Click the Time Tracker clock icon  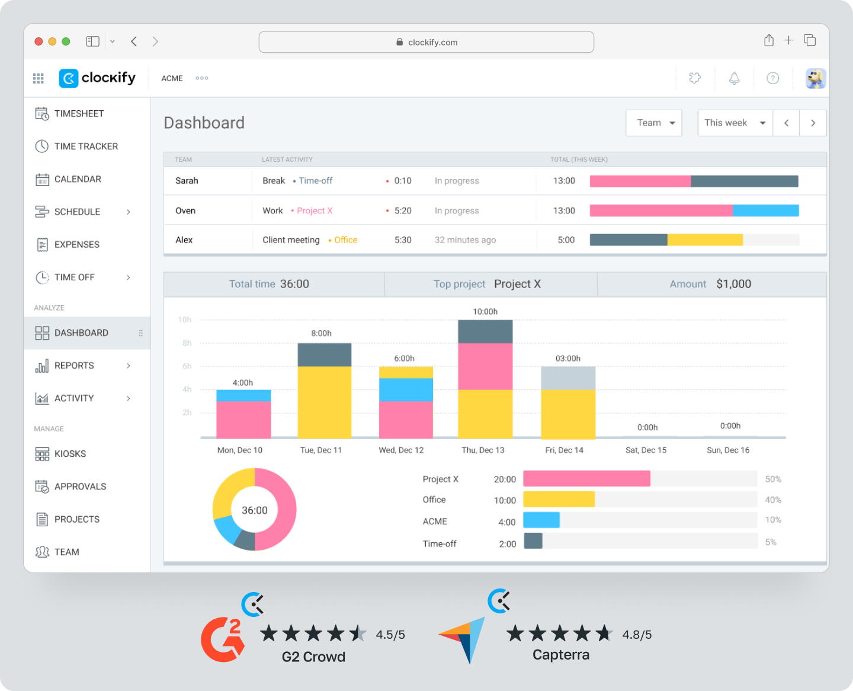(41, 146)
